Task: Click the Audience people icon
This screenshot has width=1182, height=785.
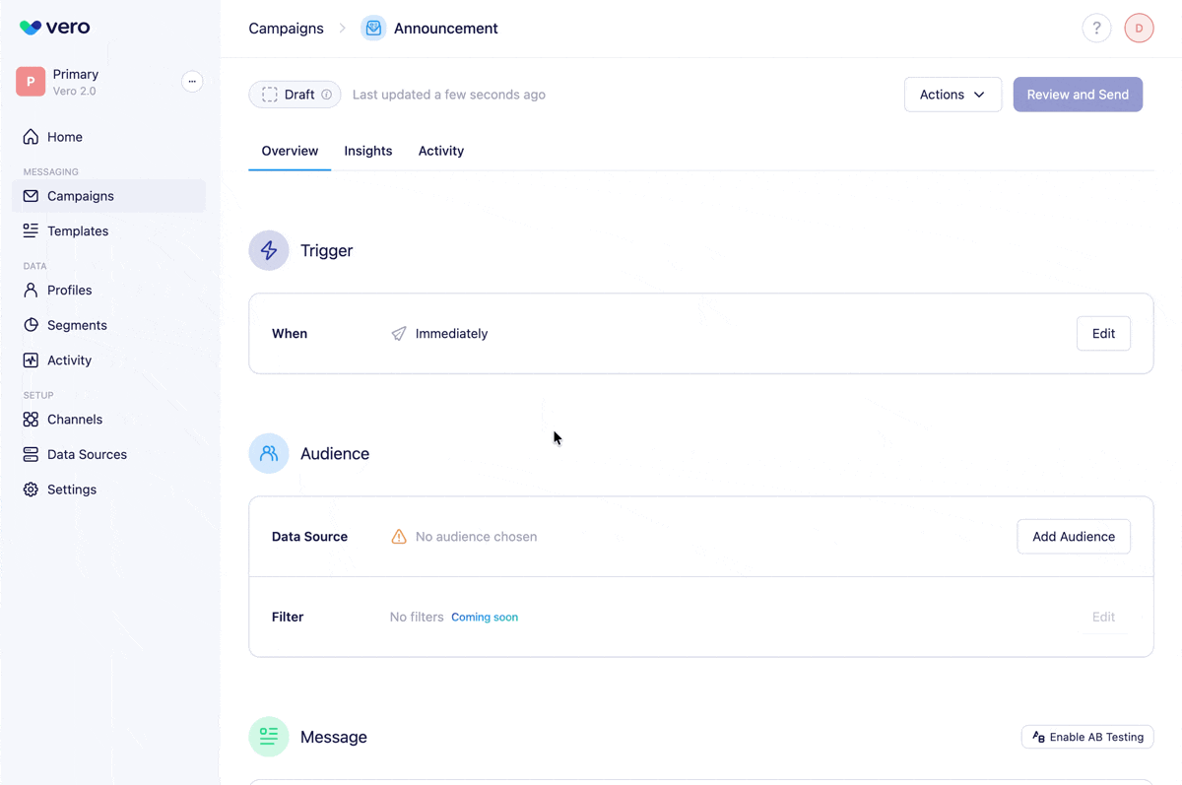Action: (269, 453)
